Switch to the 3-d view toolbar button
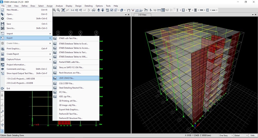 click(72, 10)
